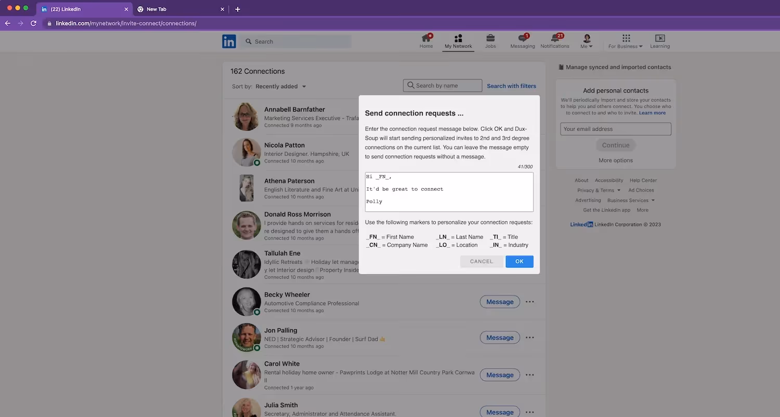
Task: Open Get the LinkedIn app link
Action: coord(606,210)
